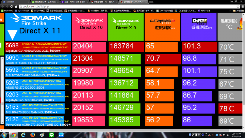
Task: Sort by Crysis 2 game test column
Action: (x=162, y=27)
